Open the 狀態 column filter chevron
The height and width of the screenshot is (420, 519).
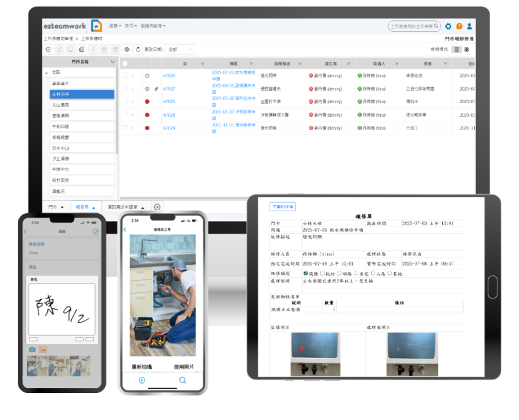(x=445, y=63)
